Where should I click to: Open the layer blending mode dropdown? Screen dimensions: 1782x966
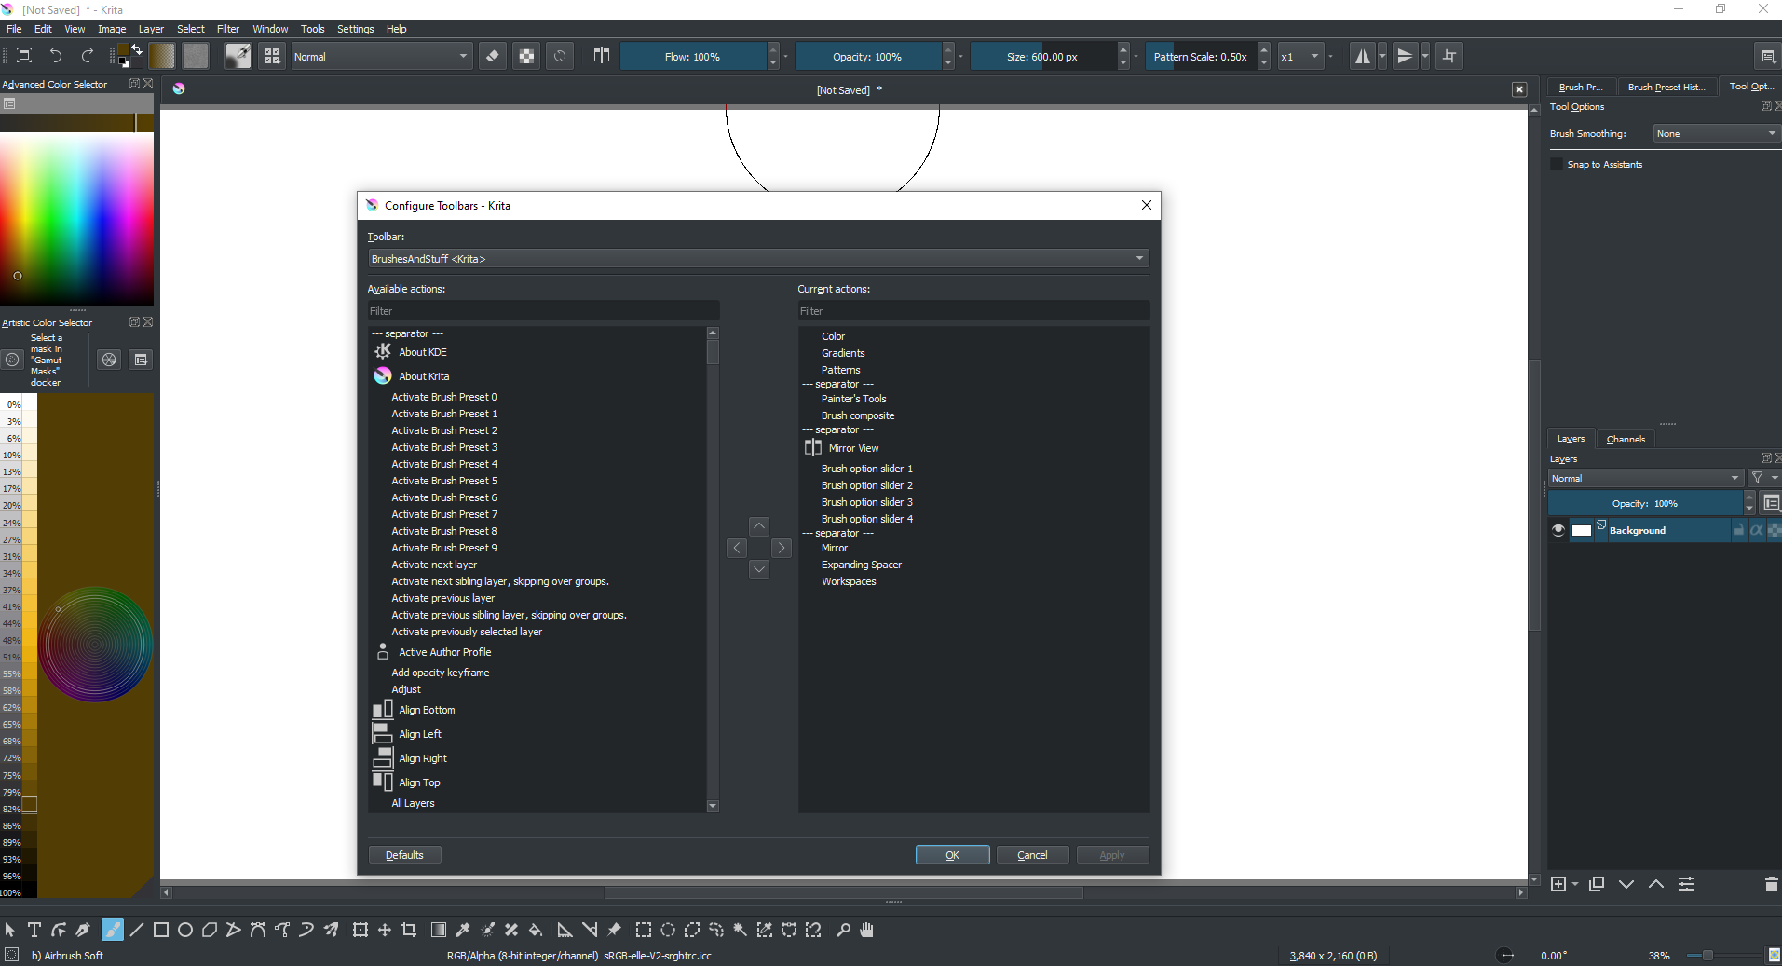click(x=1645, y=478)
